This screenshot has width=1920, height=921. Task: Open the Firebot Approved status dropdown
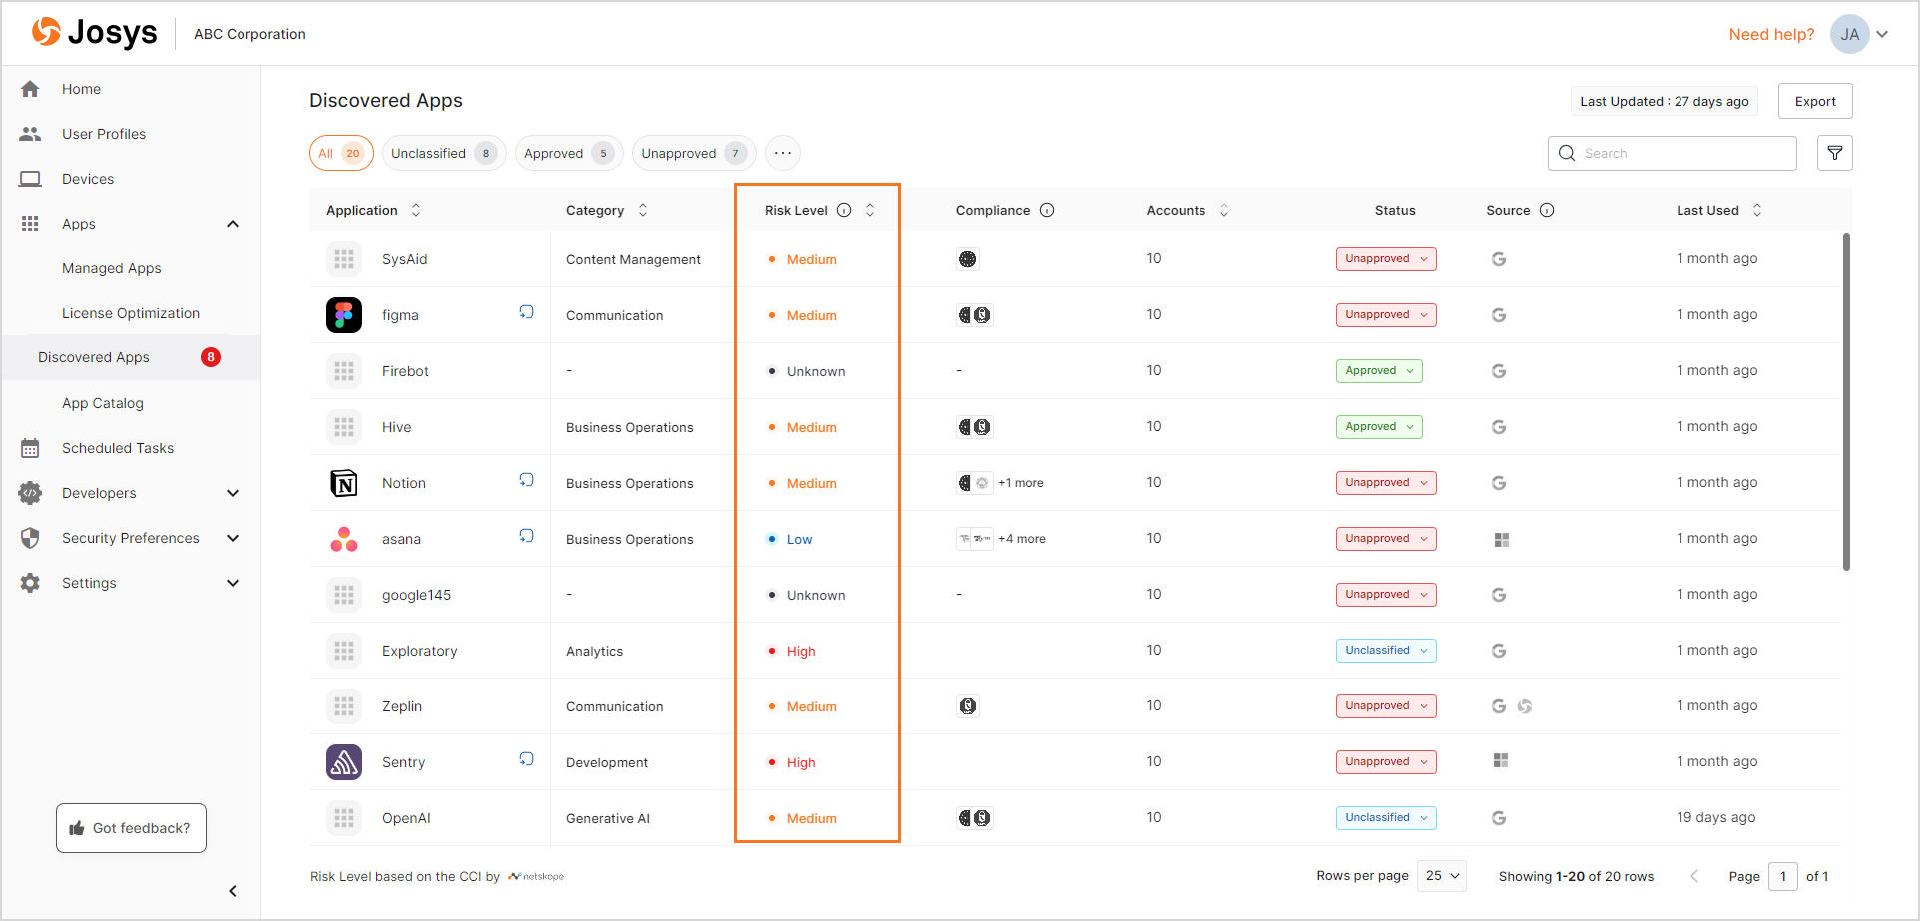[x=1379, y=371]
